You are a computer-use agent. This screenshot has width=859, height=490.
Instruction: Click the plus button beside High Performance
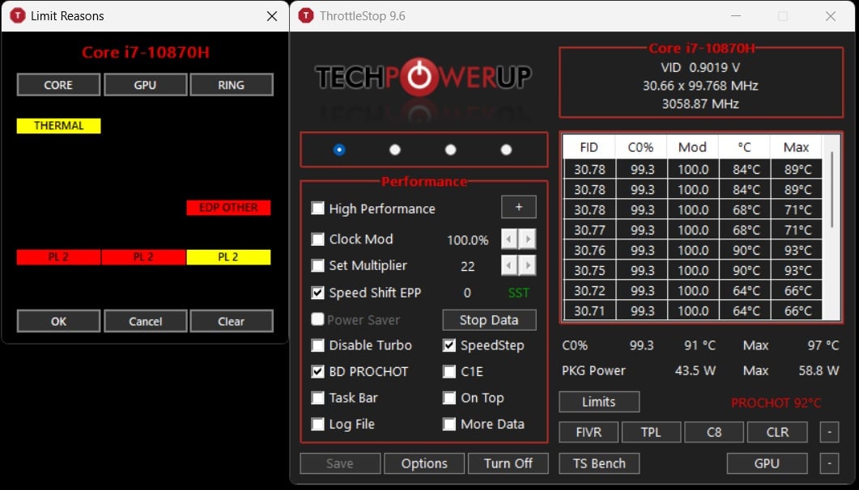(x=519, y=207)
